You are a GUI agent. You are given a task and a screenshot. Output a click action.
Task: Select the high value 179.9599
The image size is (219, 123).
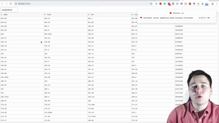(48, 112)
